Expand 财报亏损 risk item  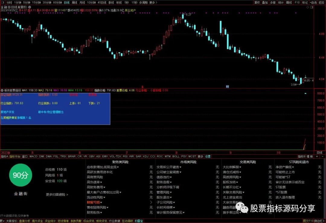pyautogui.click(x=94, y=202)
